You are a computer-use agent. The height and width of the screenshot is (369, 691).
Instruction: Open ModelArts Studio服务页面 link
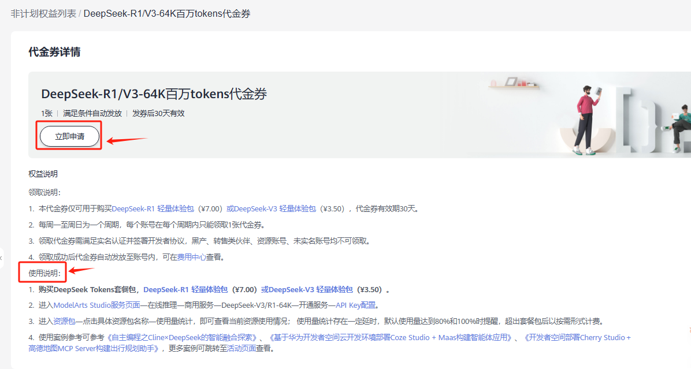tap(97, 305)
